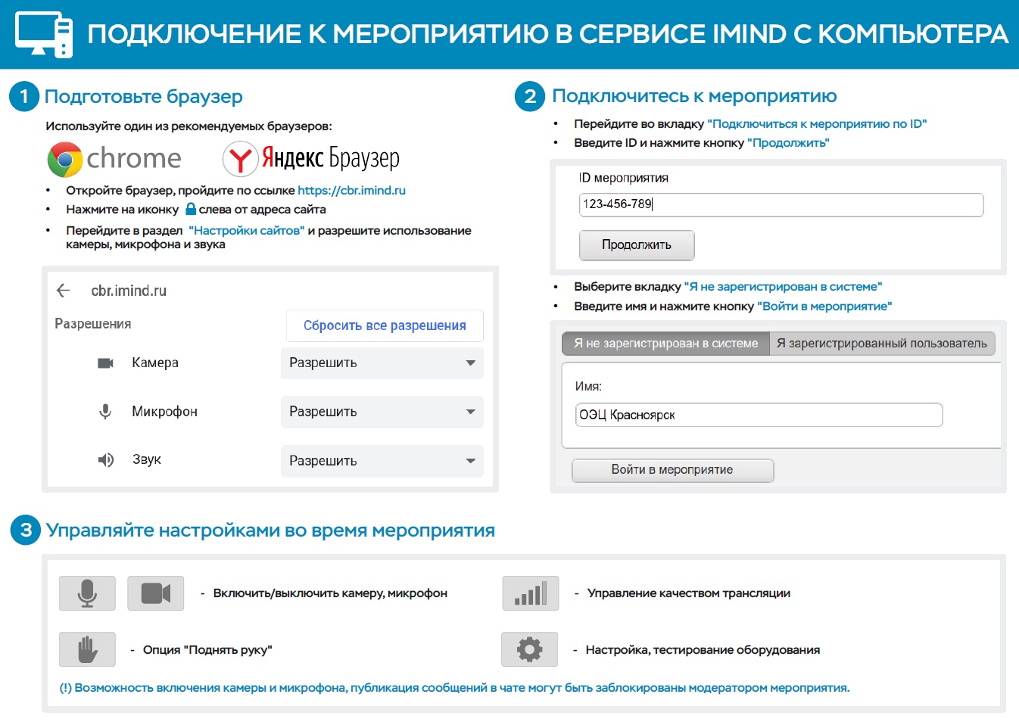Open the Камера permission dropdown

click(382, 363)
